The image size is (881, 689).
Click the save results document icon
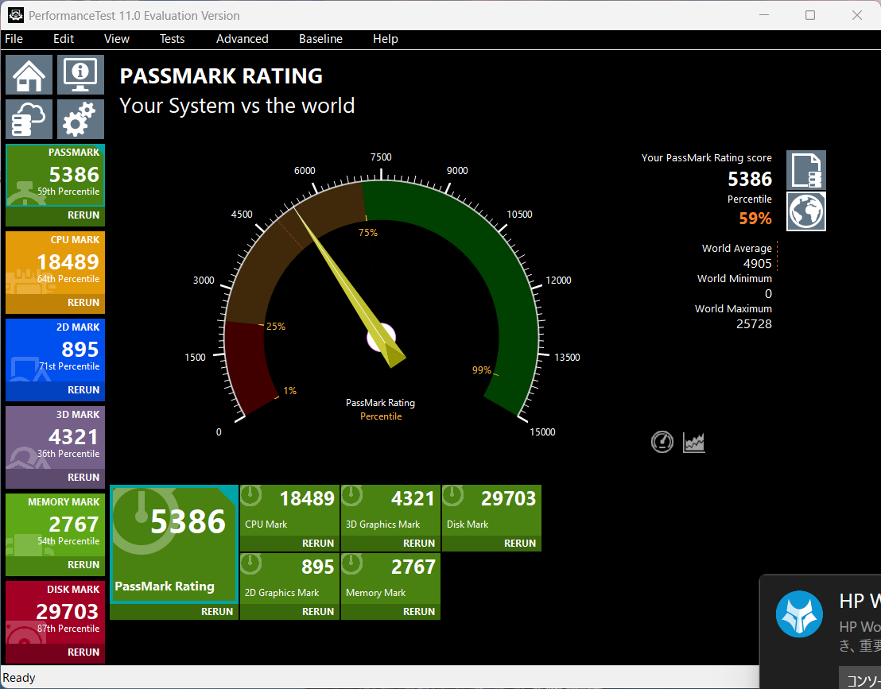[x=806, y=170]
